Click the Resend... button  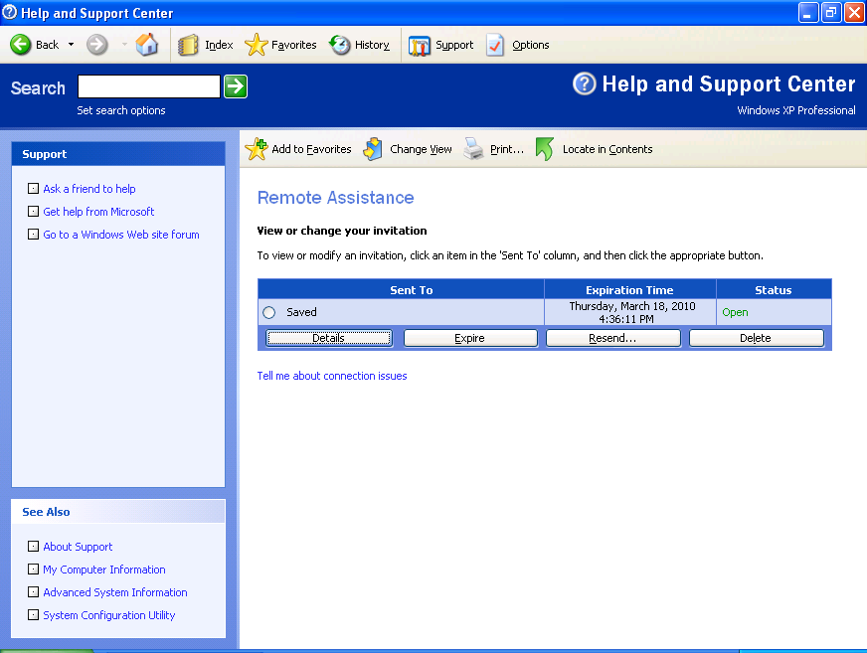pyautogui.click(x=613, y=338)
